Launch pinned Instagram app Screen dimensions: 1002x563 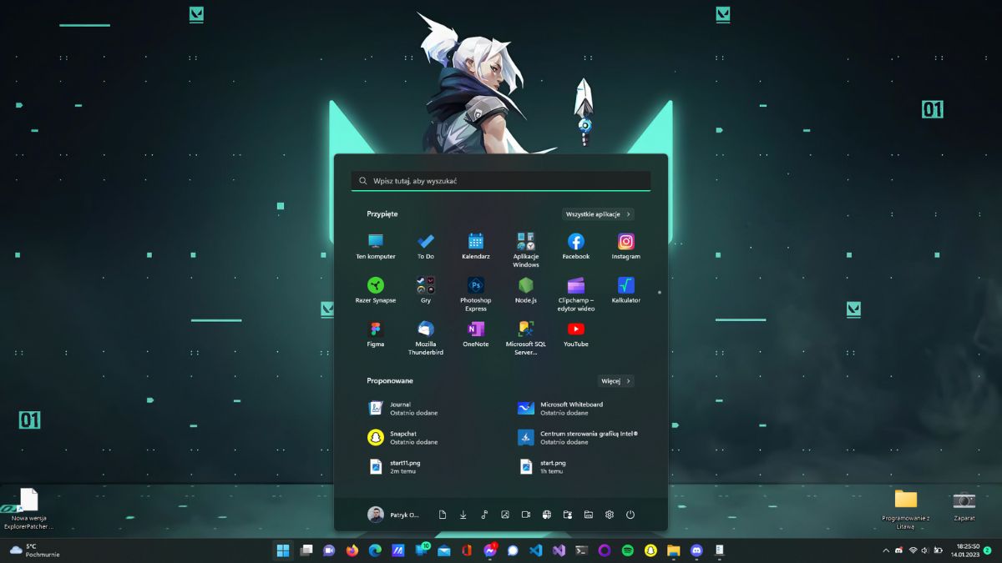point(626,246)
